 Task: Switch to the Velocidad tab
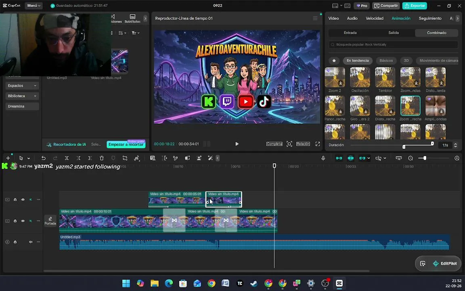[x=374, y=19]
